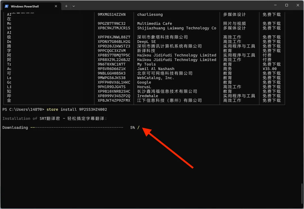304x209 pixels.
Task: Click publisher 深圳市象塔科技有限公司
Action: click(x=162, y=37)
